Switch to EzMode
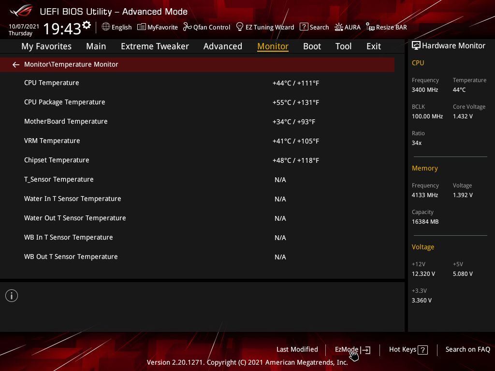The image size is (495, 371). (347, 350)
